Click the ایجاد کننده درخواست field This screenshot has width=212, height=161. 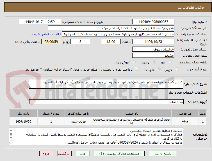pyautogui.click(x=118, y=34)
